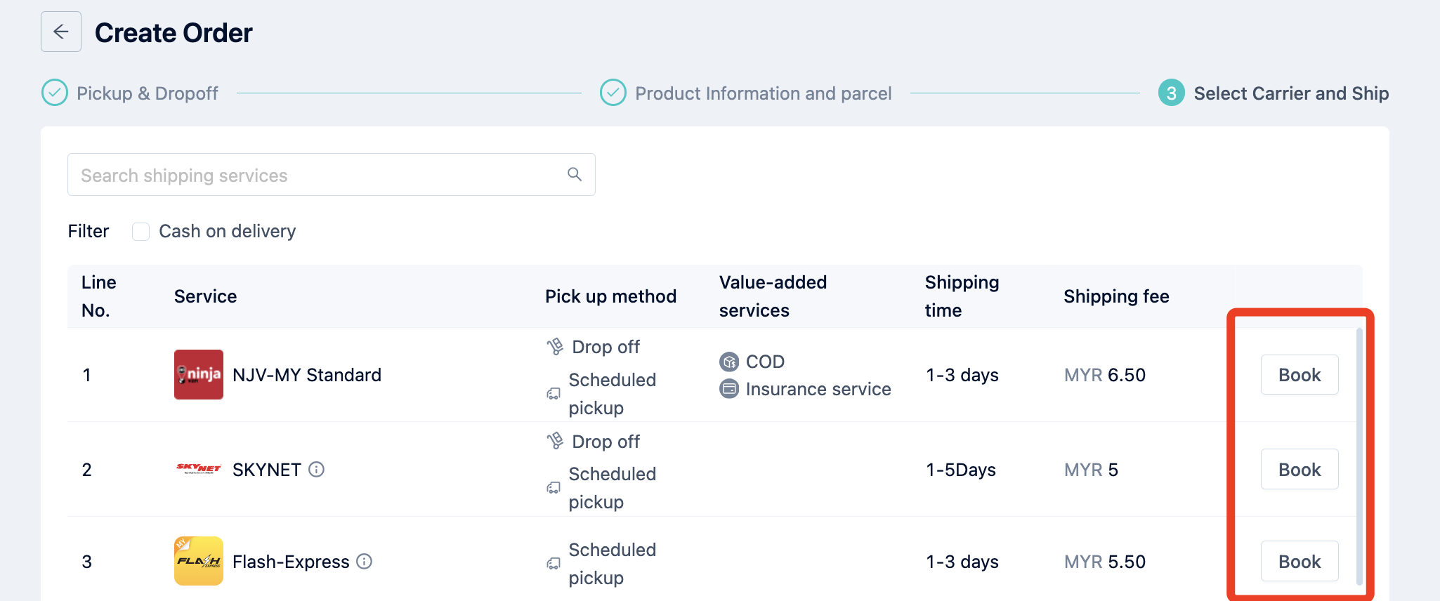Book the NJV-MY Standard service
The height and width of the screenshot is (601, 1440).
(1300, 375)
